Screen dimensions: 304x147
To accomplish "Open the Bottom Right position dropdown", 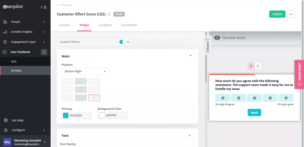I will [85, 71].
